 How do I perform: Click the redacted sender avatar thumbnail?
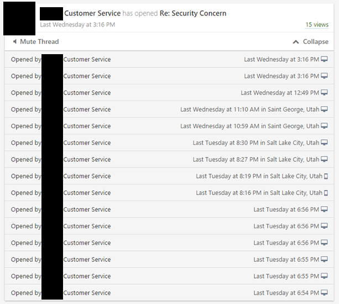(x=19, y=18)
